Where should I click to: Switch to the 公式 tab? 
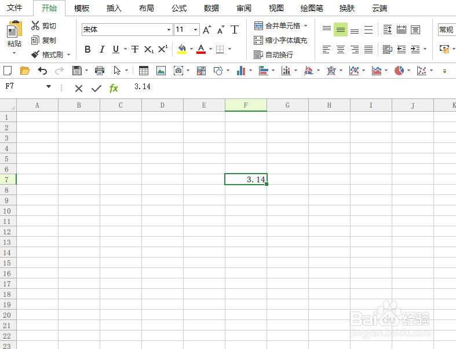pos(179,8)
